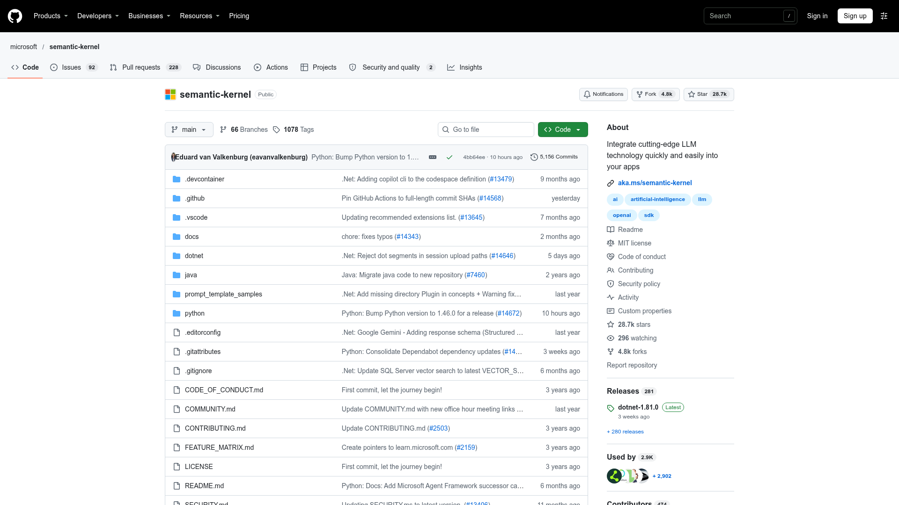Click the python folder icon

coord(177,313)
